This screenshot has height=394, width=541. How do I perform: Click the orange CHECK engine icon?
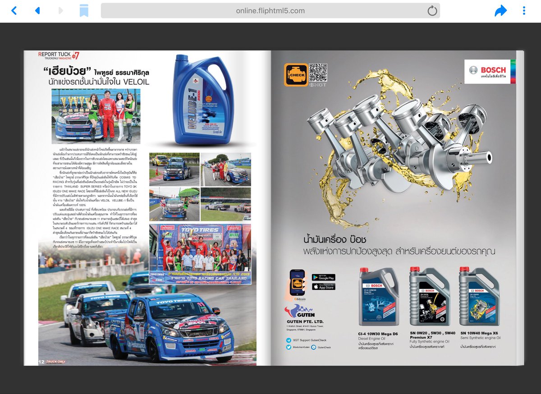[296, 75]
